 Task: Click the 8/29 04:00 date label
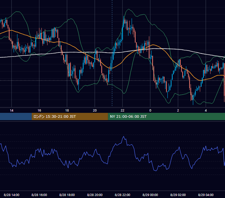coord(206,195)
